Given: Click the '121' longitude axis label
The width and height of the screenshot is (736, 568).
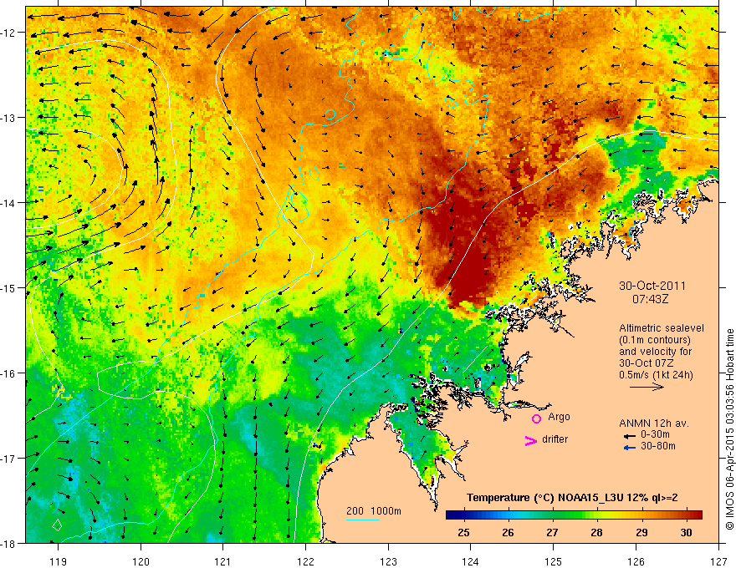Looking at the screenshot, I should pyautogui.click(x=223, y=561).
